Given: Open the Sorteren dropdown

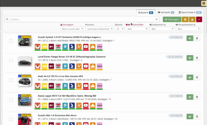Looking at the screenshot, I should (x=99, y=29).
